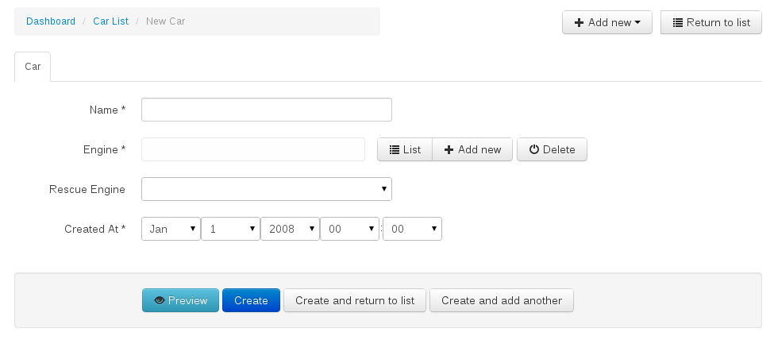Click the plus icon on top Add new button

[579, 22]
